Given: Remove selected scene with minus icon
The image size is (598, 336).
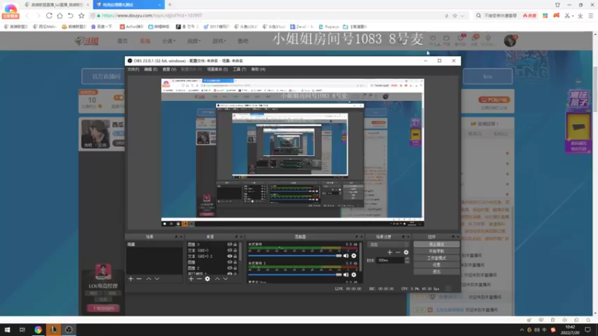Looking at the screenshot, I should point(139,279).
